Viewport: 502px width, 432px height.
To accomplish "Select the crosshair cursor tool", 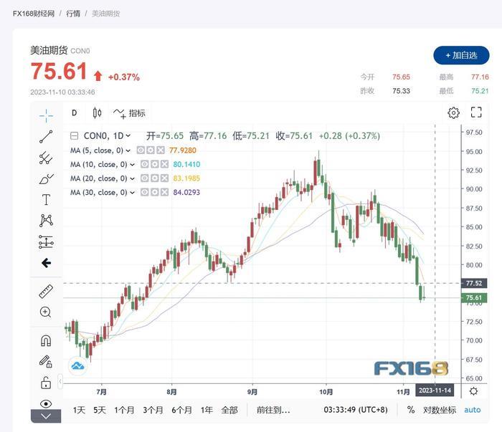I will tap(46, 115).
